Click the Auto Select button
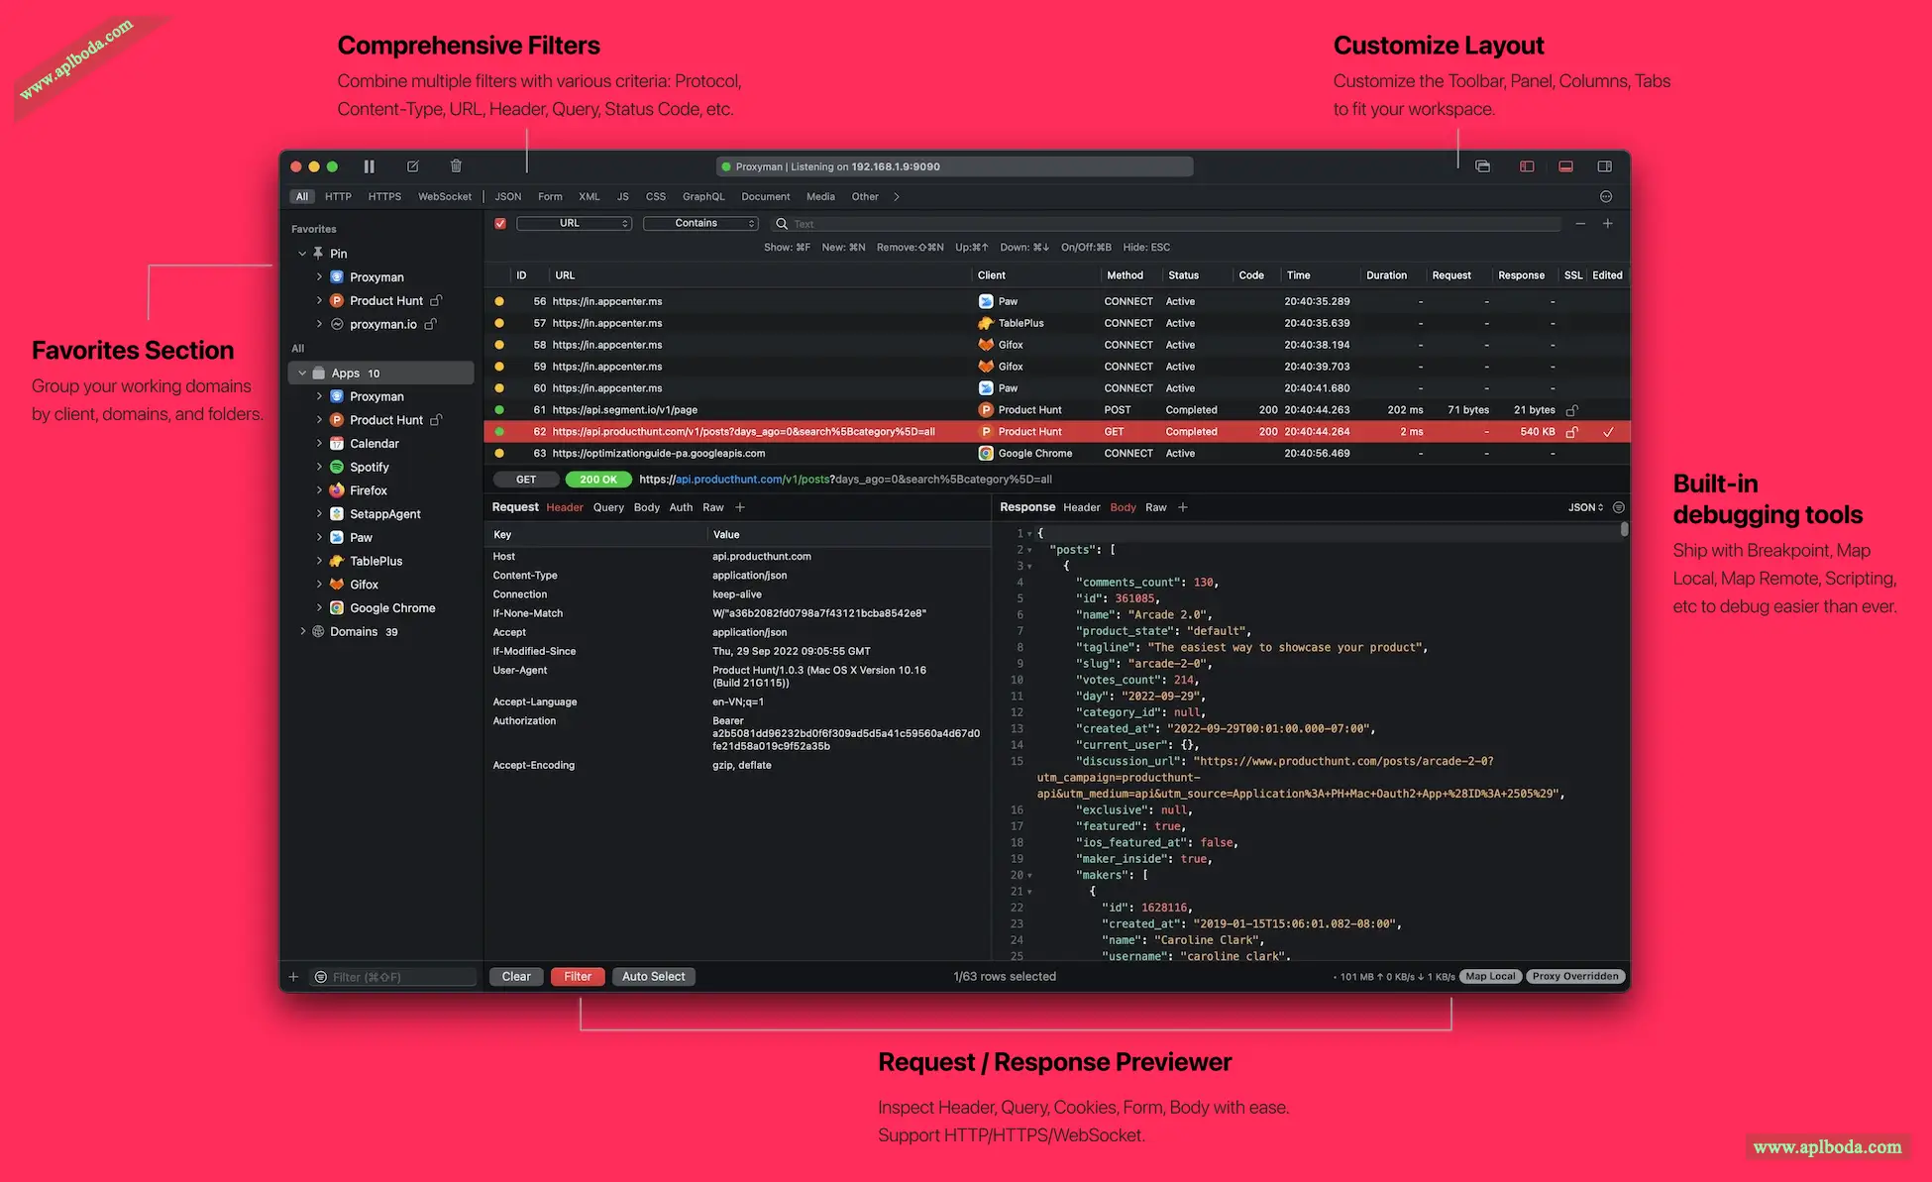This screenshot has height=1182, width=1932. click(653, 977)
